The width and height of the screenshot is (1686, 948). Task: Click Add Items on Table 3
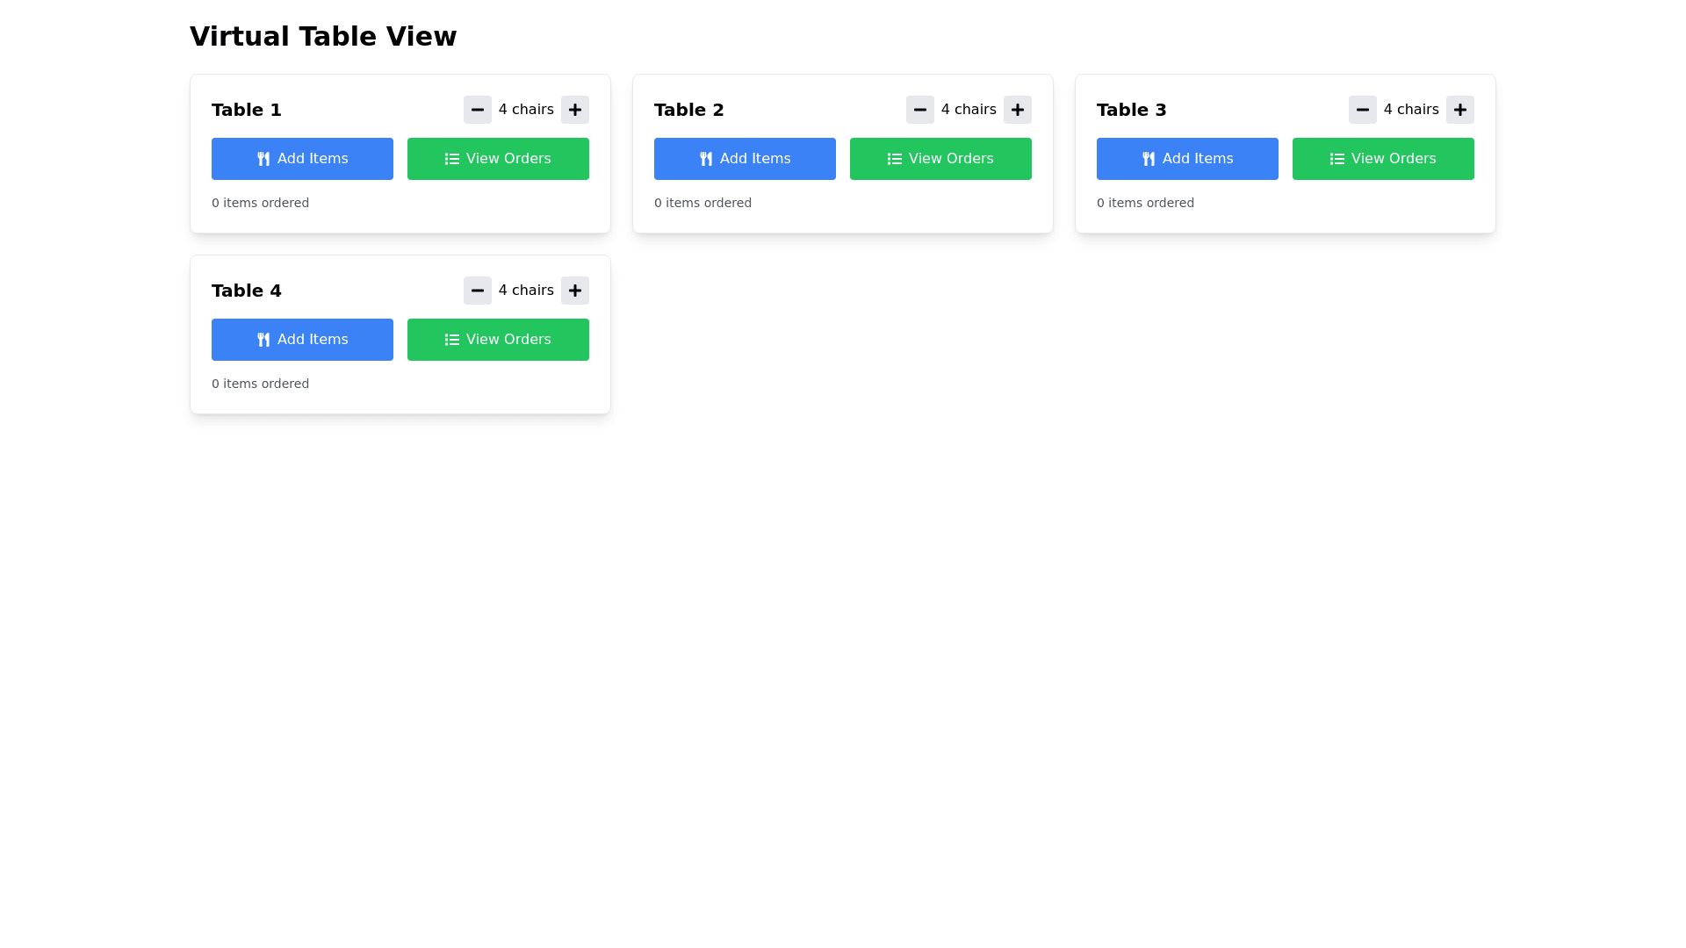[x=1187, y=159]
